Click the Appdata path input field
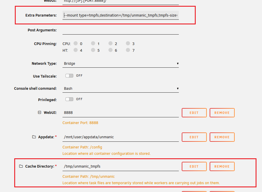262x192 pixels. pyautogui.click(x=121, y=137)
